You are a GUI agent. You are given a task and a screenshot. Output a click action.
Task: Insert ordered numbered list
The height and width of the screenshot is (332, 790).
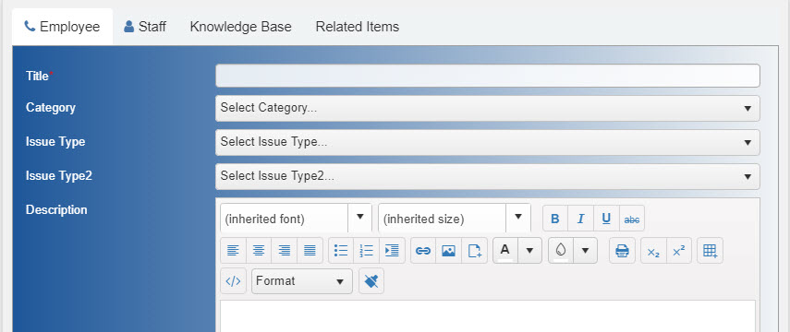coord(367,251)
